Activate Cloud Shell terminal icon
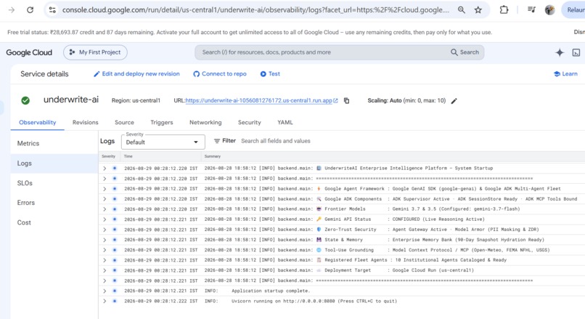Screen dimensions: 585x319 pyautogui.click(x=576, y=52)
